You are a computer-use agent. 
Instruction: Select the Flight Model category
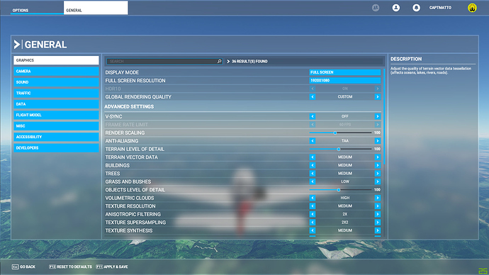click(56, 115)
